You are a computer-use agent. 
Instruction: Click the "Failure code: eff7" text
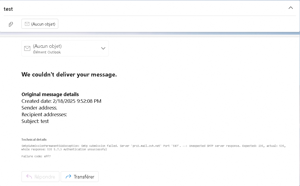(36, 156)
